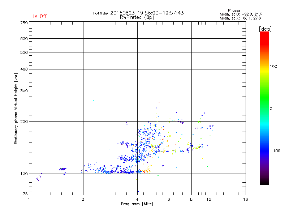Click the red 'HV Off' label
The image size is (289, 217).
pyautogui.click(x=39, y=16)
